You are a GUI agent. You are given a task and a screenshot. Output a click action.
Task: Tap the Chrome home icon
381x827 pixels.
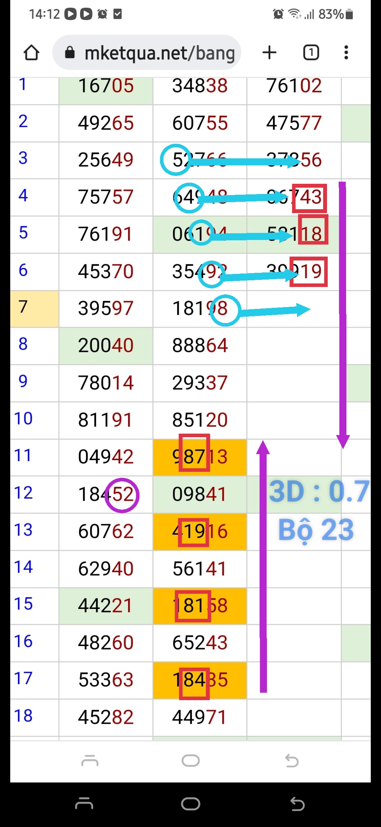(31, 53)
